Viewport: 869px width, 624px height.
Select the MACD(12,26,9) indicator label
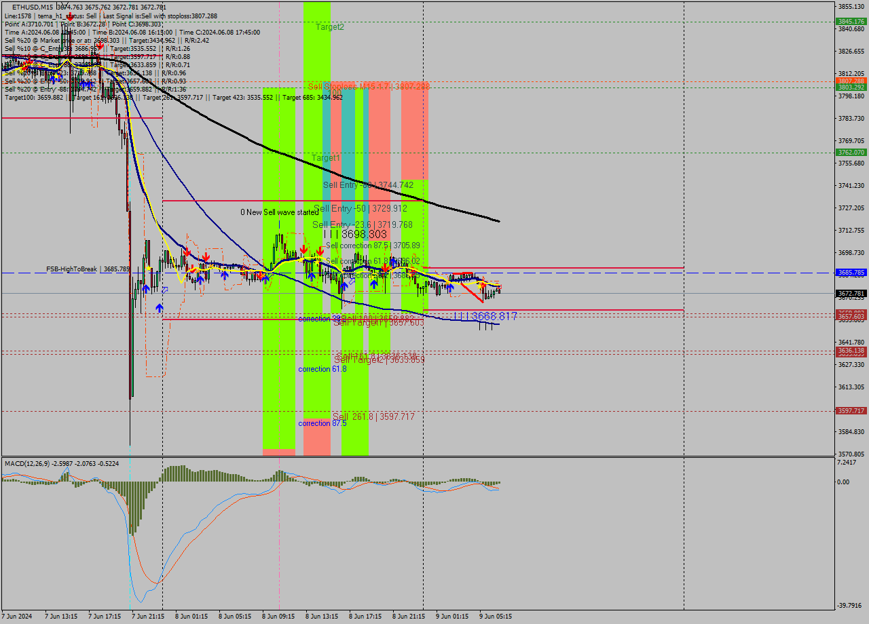click(x=28, y=463)
